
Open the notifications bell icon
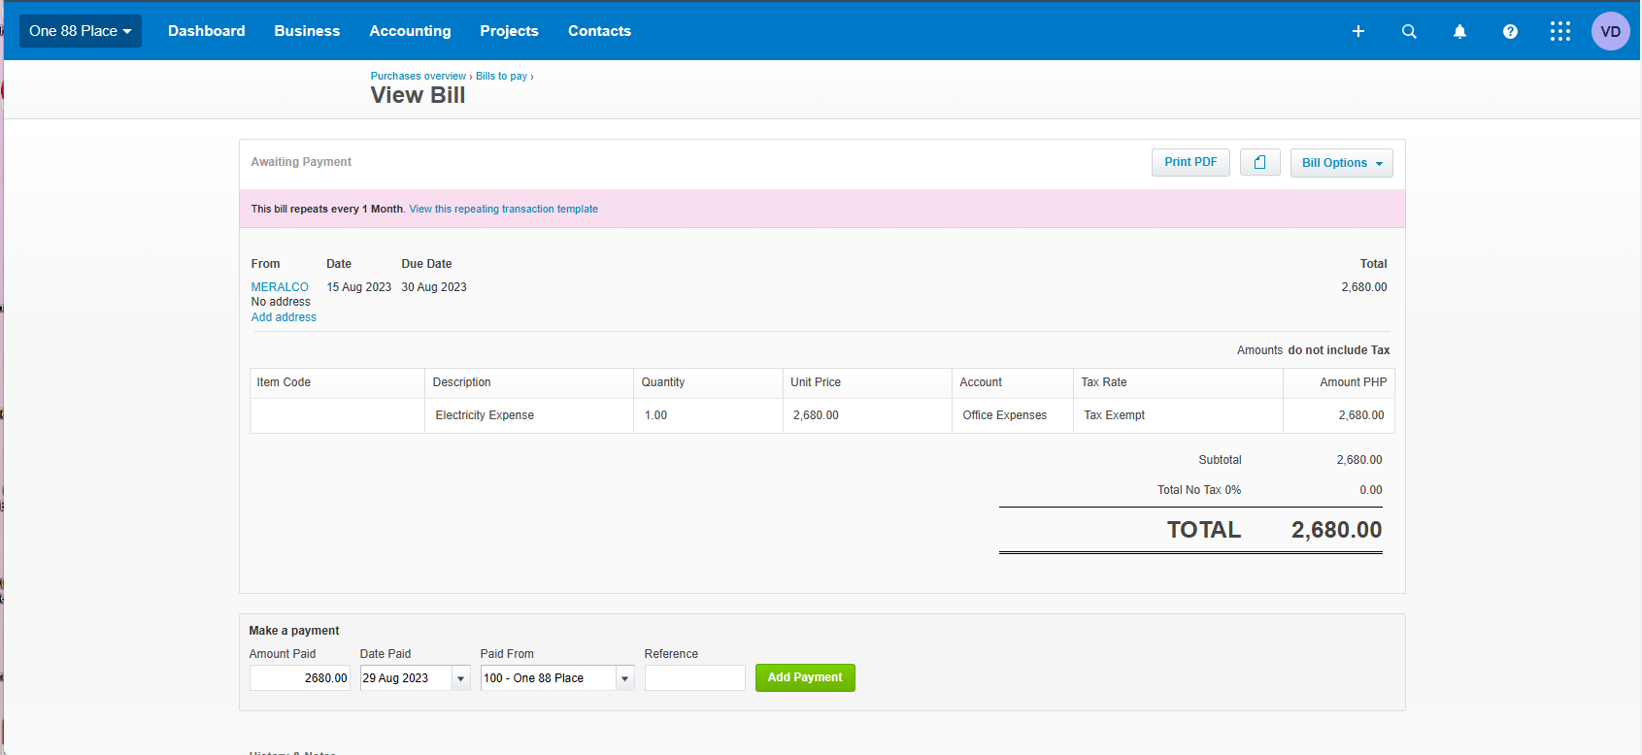point(1459,31)
